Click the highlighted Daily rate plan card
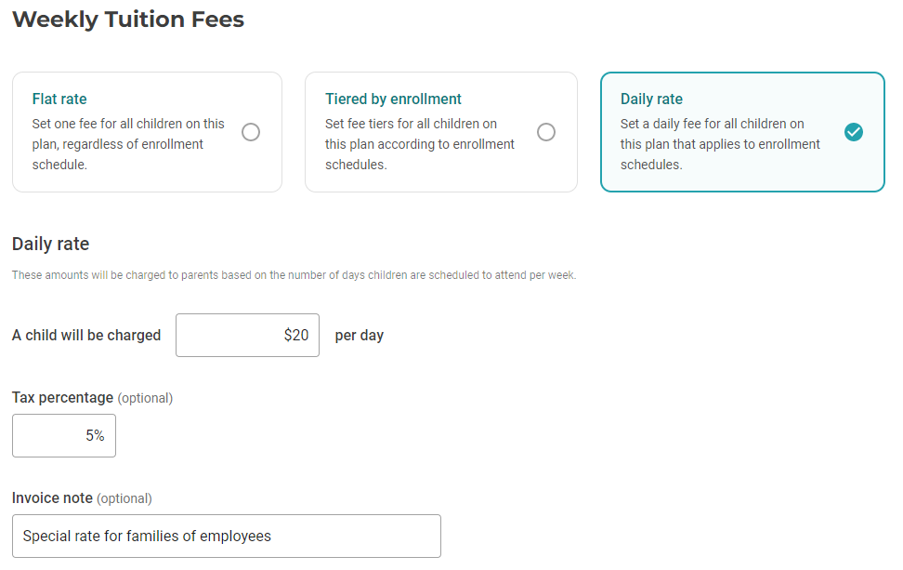Screen dimensions: 903x570 click(x=742, y=132)
